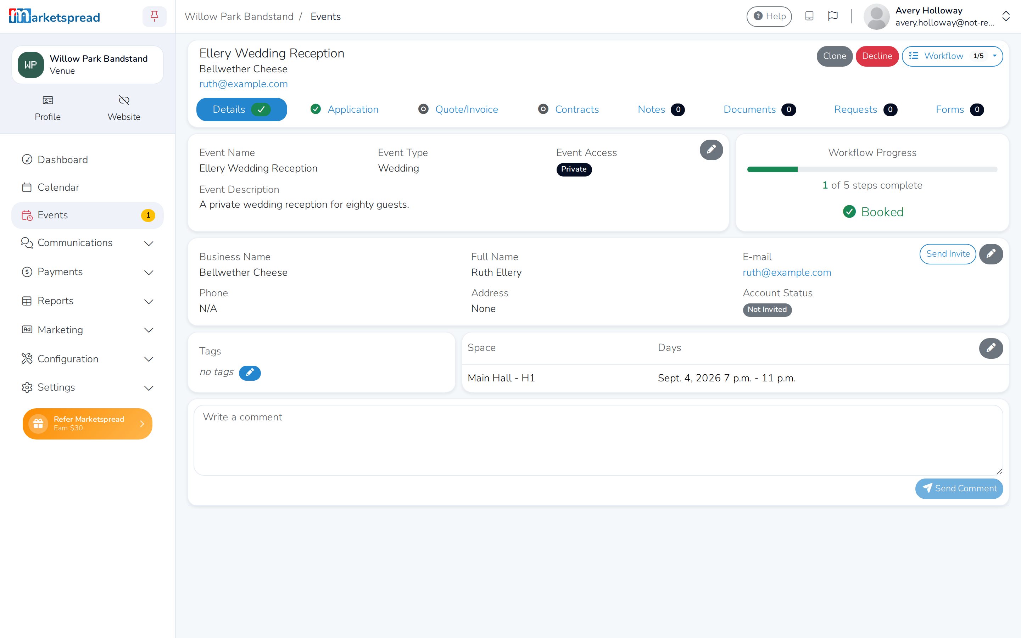The image size is (1021, 638).
Task: Expand the Marketing section
Action: click(x=87, y=330)
